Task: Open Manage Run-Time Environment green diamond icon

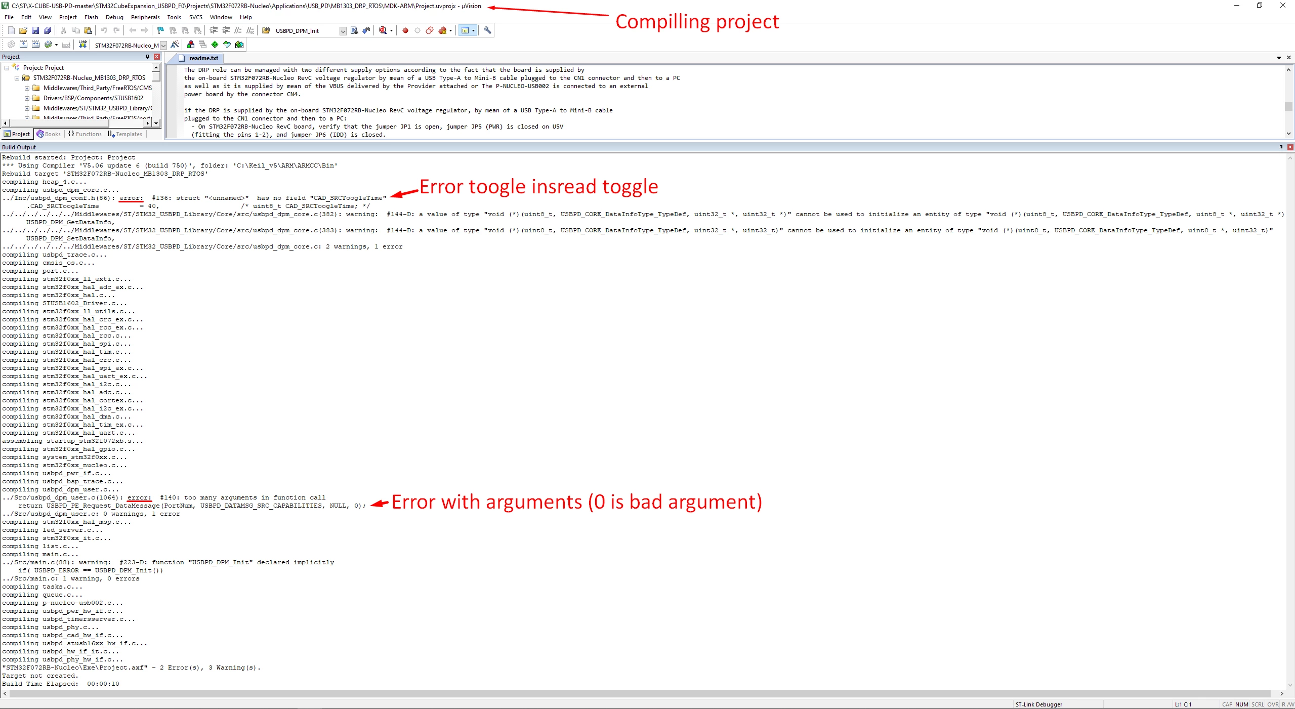Action: (x=215, y=45)
